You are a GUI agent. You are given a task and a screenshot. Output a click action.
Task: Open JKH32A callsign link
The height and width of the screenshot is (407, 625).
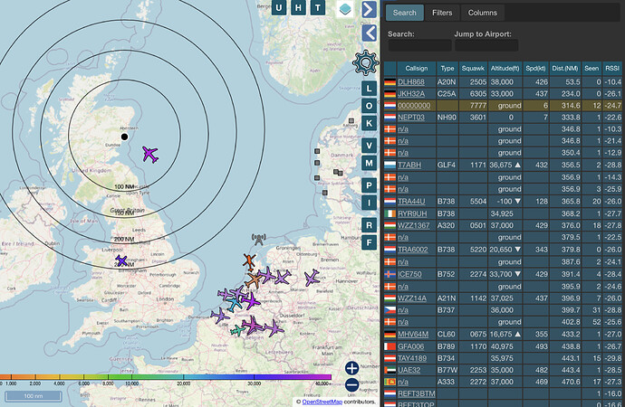click(x=411, y=94)
